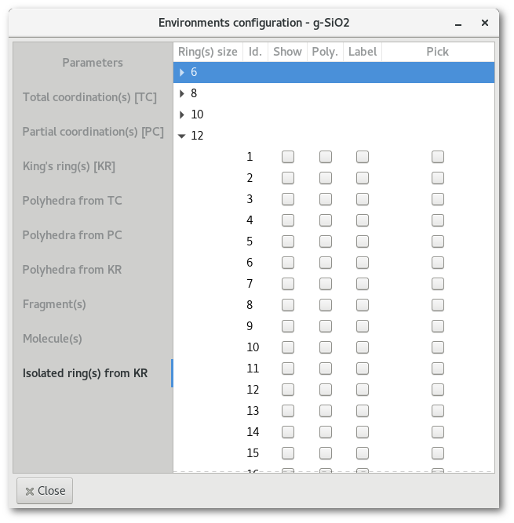Click the Pick column header

tap(438, 52)
